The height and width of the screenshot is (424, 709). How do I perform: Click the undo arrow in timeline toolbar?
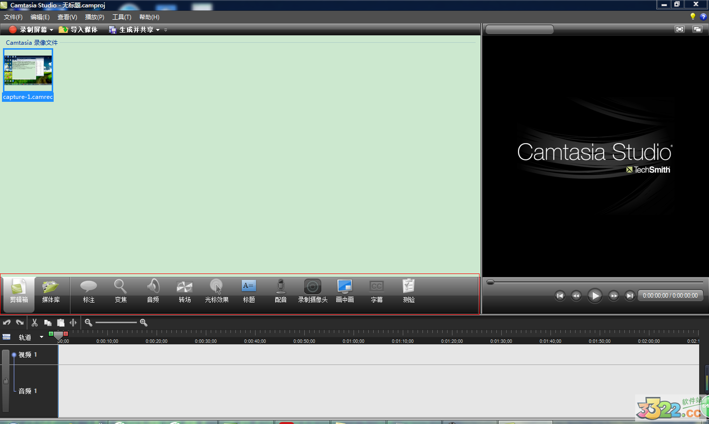[7, 323]
